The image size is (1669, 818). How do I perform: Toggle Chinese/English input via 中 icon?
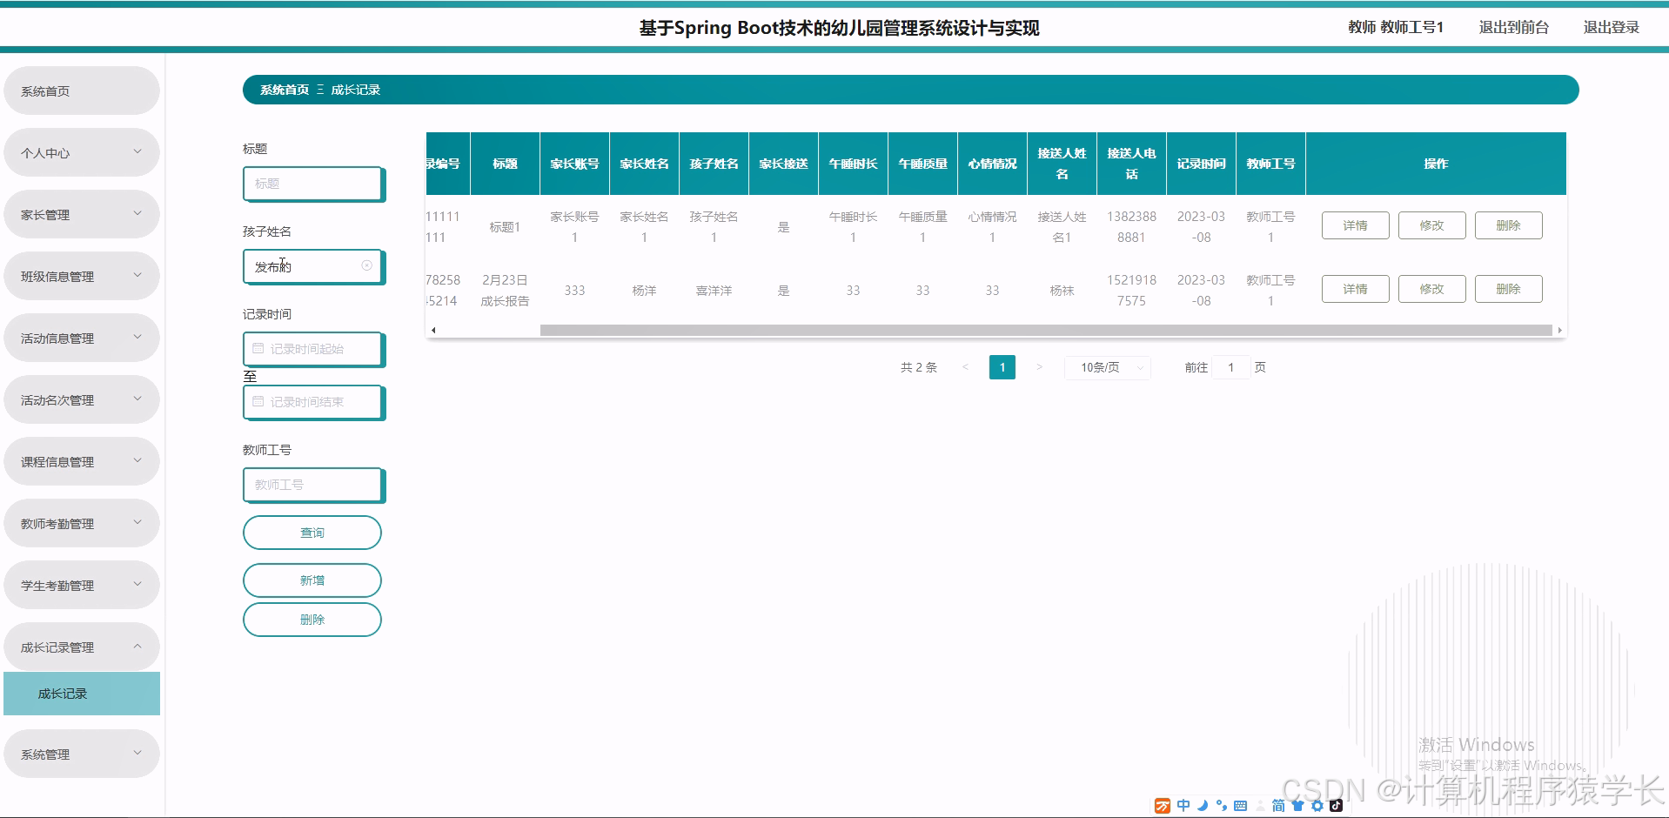[1183, 805]
